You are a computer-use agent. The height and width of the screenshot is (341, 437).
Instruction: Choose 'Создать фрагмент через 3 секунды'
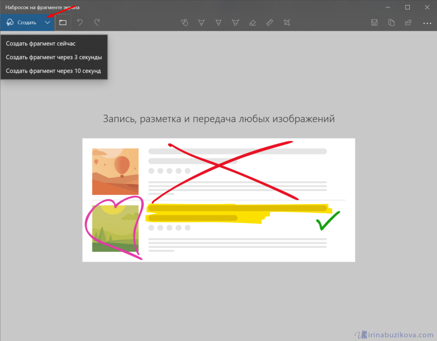point(54,57)
